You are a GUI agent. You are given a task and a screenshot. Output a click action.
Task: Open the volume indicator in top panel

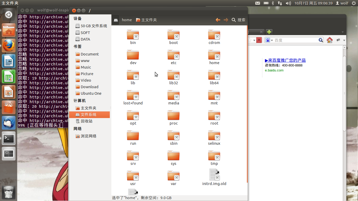pos(288,3)
